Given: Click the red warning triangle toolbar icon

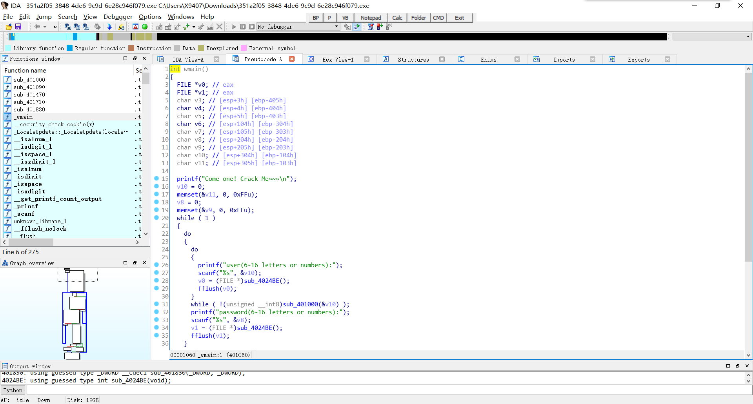Looking at the screenshot, I should pos(135,27).
